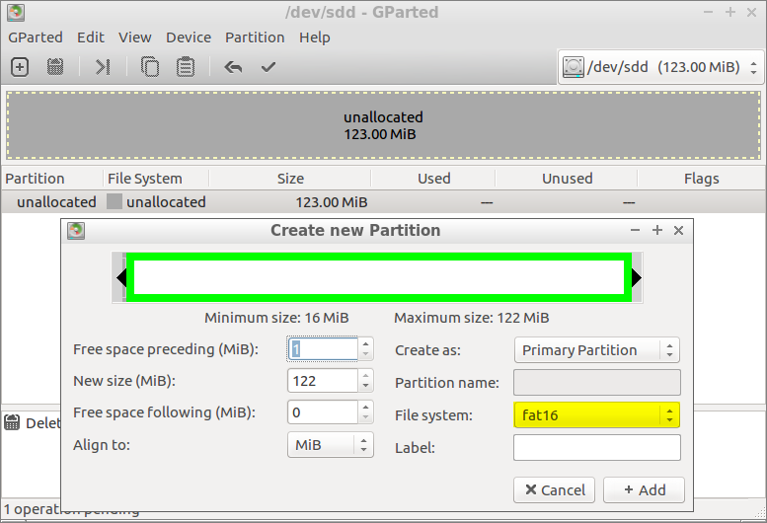
Task: Open the Create as Primary Partition dropdown
Action: tap(597, 350)
